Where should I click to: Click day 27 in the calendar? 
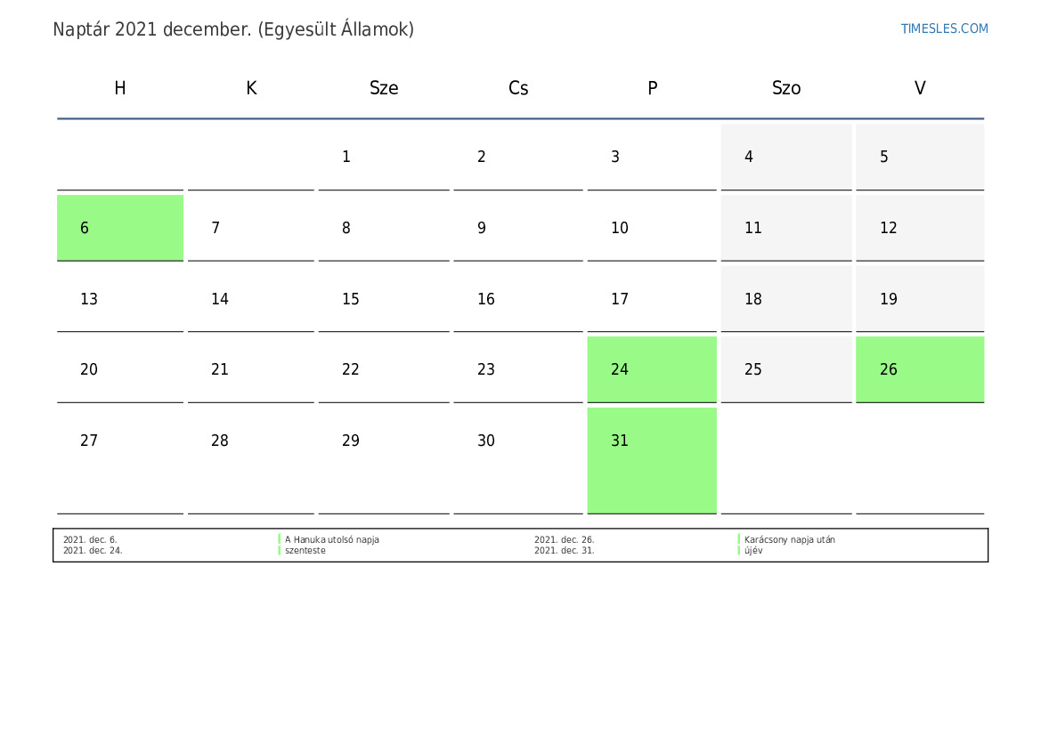tap(120, 461)
